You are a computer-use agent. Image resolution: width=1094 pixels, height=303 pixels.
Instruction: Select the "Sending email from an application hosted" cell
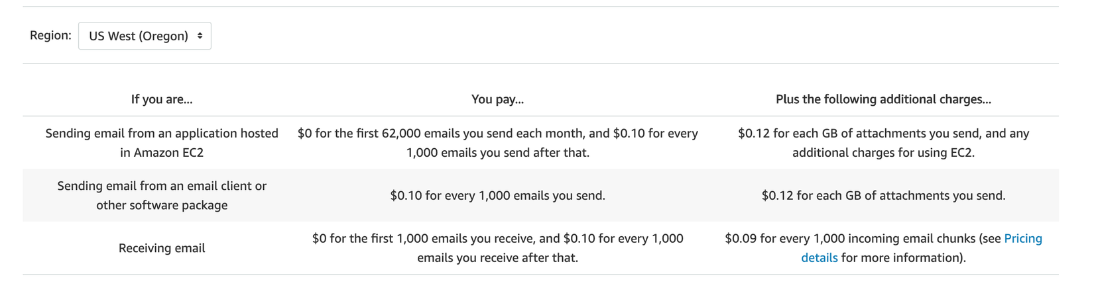(162, 134)
